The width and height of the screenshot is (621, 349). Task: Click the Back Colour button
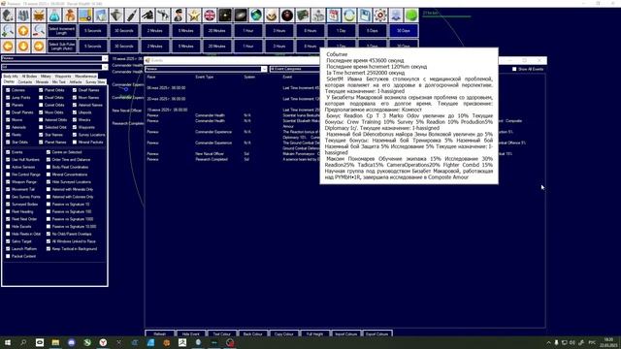pyautogui.click(x=252, y=333)
